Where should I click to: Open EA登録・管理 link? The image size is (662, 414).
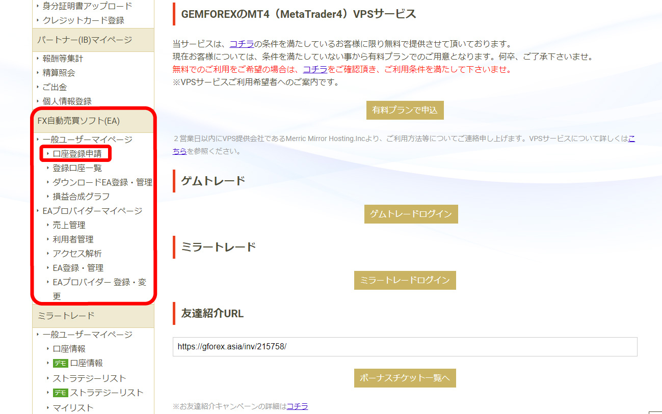pyautogui.click(x=78, y=268)
